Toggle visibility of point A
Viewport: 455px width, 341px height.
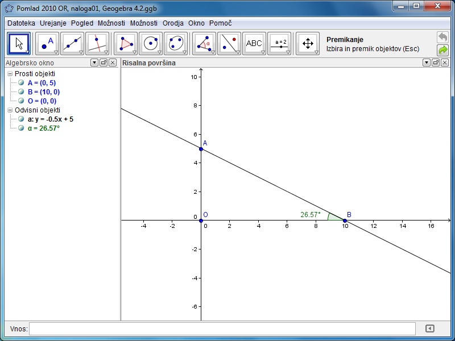(x=21, y=82)
